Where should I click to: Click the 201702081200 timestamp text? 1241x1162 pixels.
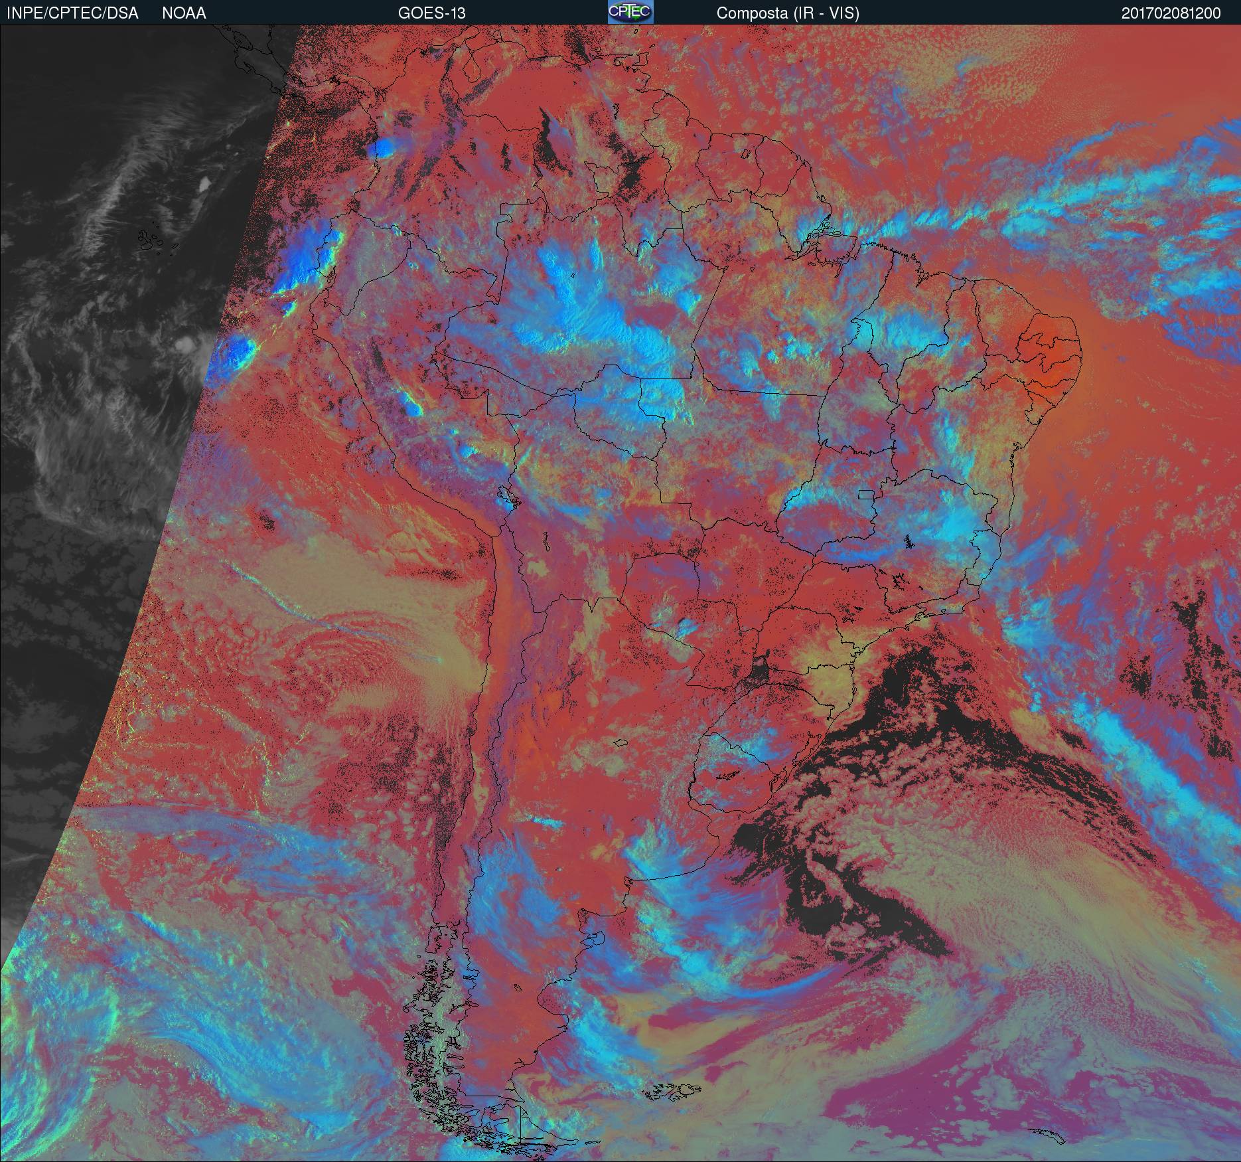tap(1171, 13)
